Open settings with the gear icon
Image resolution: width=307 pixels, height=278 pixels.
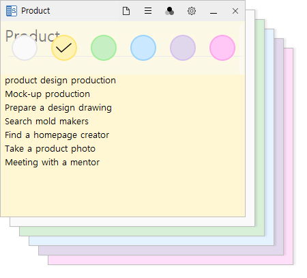(x=192, y=11)
